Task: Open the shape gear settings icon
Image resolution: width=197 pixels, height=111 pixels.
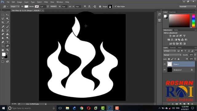Action: pos(100,6)
